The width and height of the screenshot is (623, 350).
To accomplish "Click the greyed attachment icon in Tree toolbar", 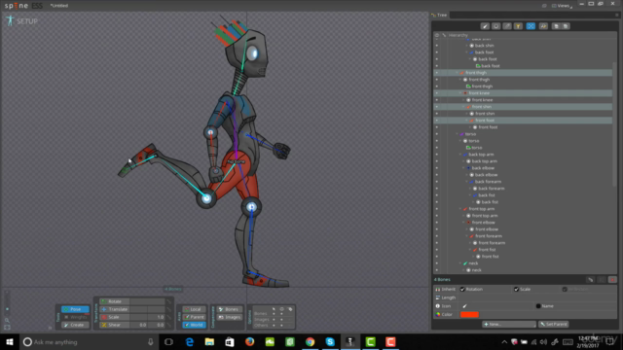I will point(507,26).
